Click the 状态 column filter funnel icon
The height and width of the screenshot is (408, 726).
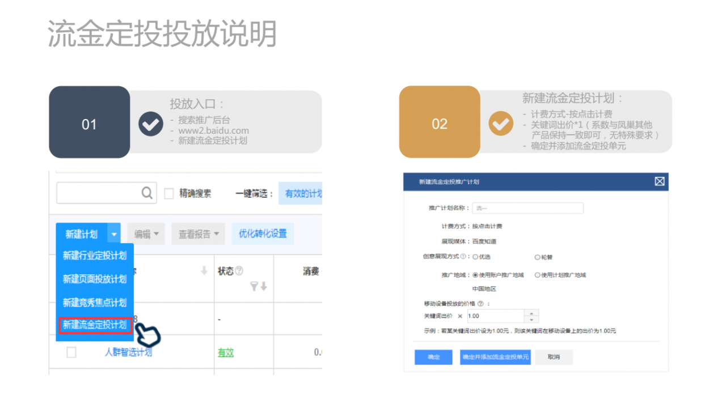(x=255, y=287)
